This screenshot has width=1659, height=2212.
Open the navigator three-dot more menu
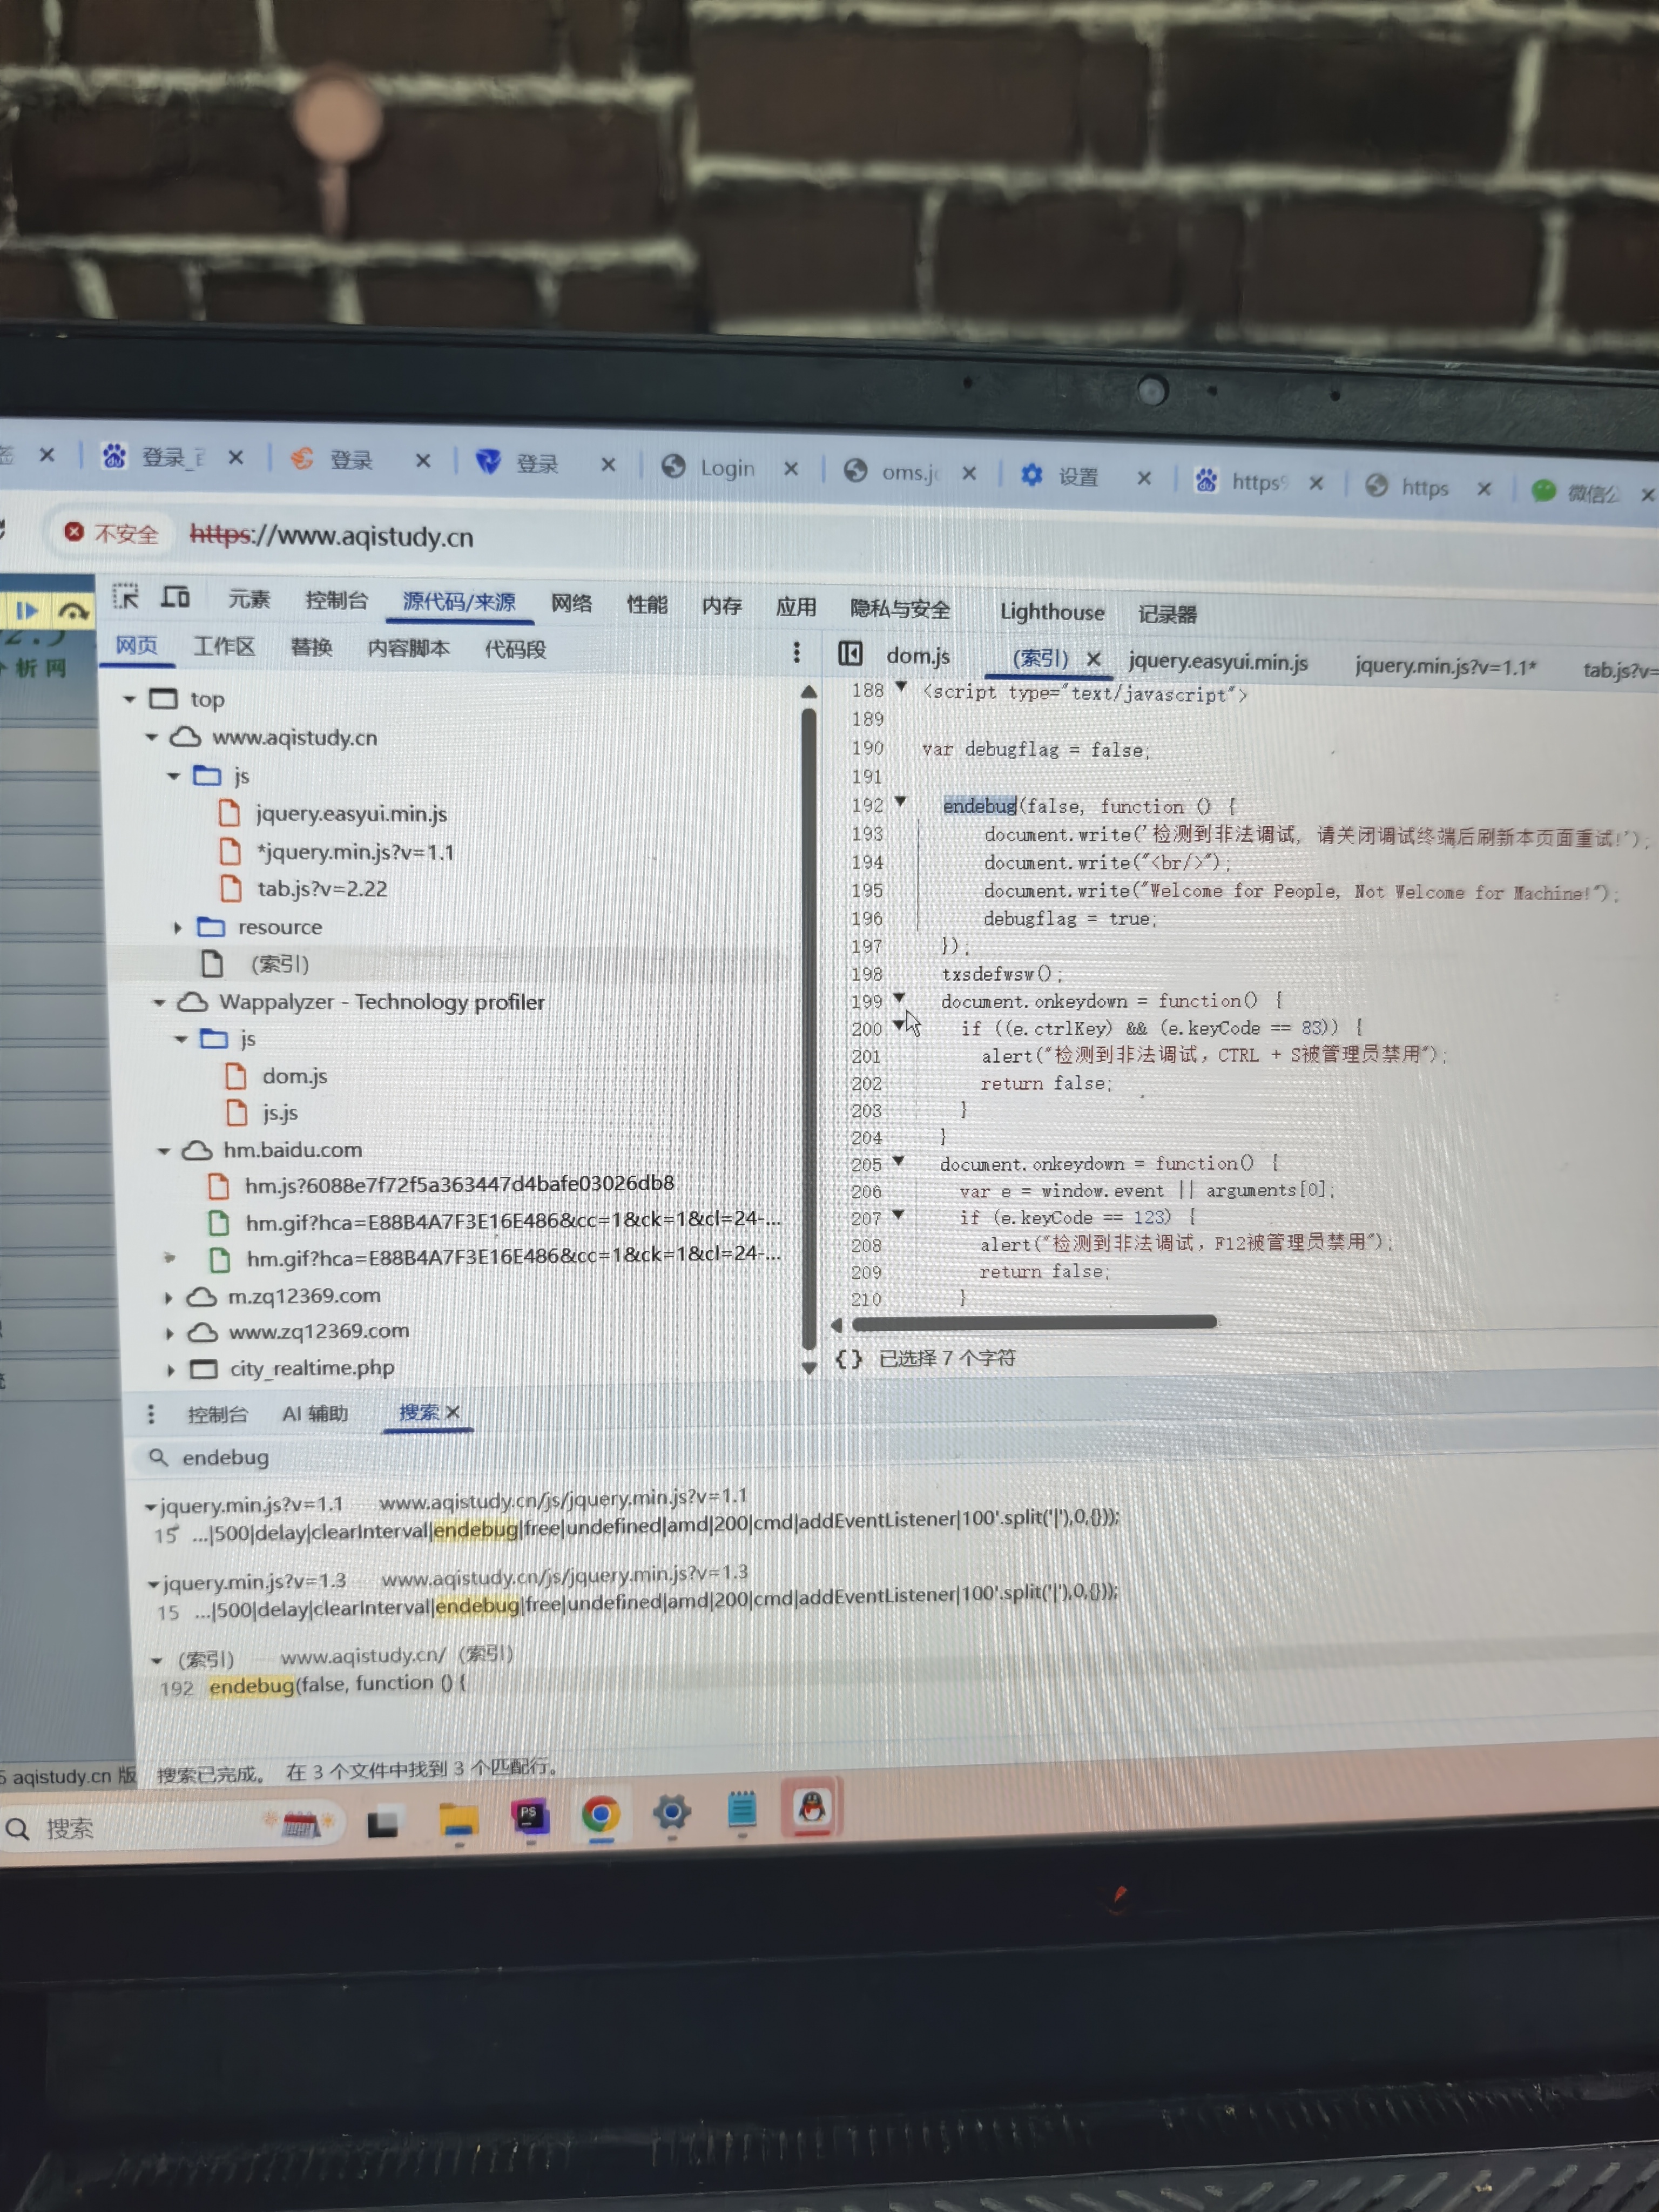click(796, 653)
